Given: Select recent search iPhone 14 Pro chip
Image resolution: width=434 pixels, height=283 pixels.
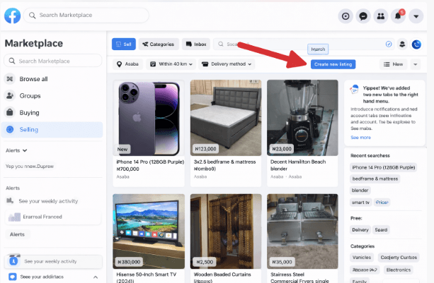Looking at the screenshot, I should pyautogui.click(x=383, y=167).
